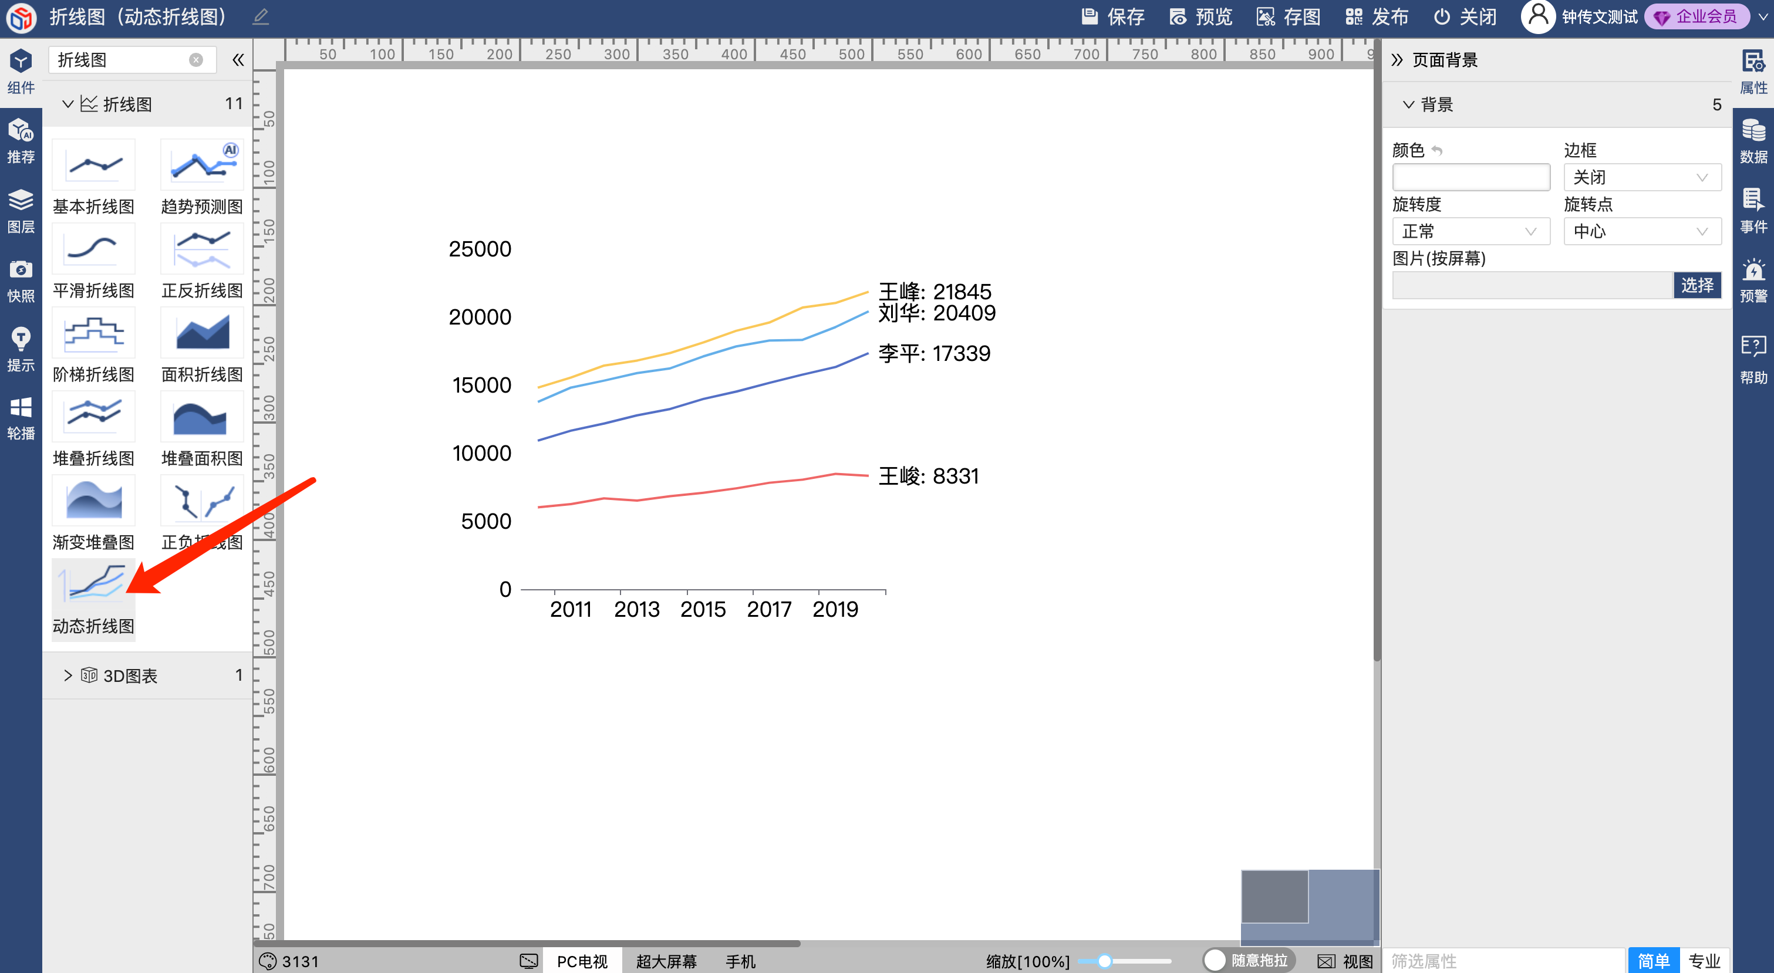
Task: Click the 企业会员 membership badge
Action: [x=1697, y=16]
